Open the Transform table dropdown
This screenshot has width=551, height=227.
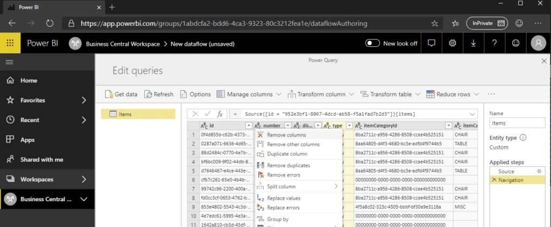point(391,94)
